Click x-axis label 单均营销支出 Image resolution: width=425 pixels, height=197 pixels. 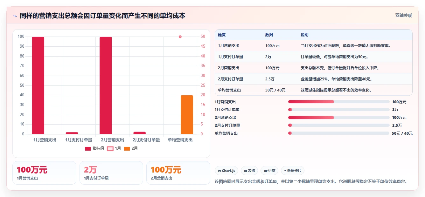(x=180, y=140)
